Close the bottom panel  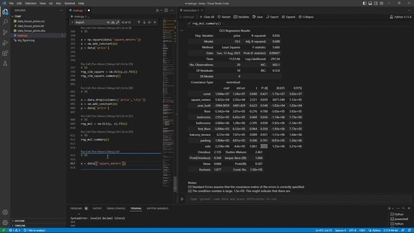coord(409,208)
